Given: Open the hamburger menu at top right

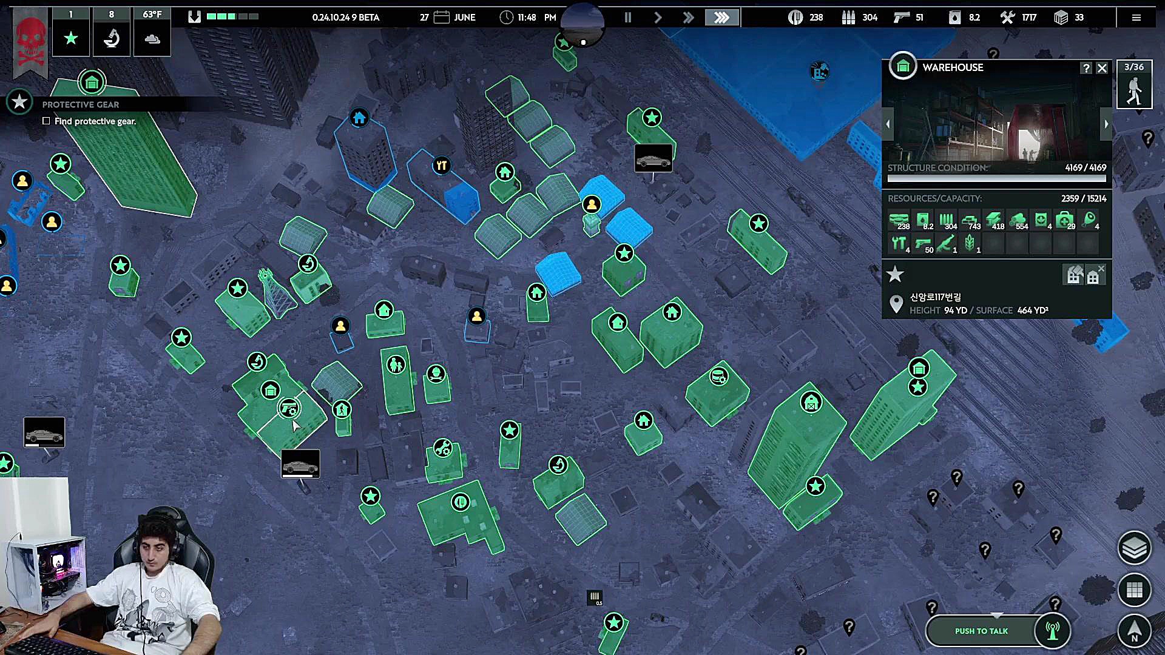Looking at the screenshot, I should [1136, 18].
